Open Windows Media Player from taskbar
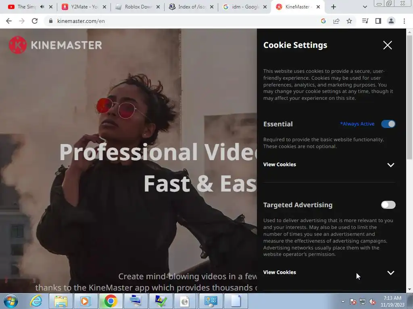The width and height of the screenshot is (413, 309). tap(86, 301)
